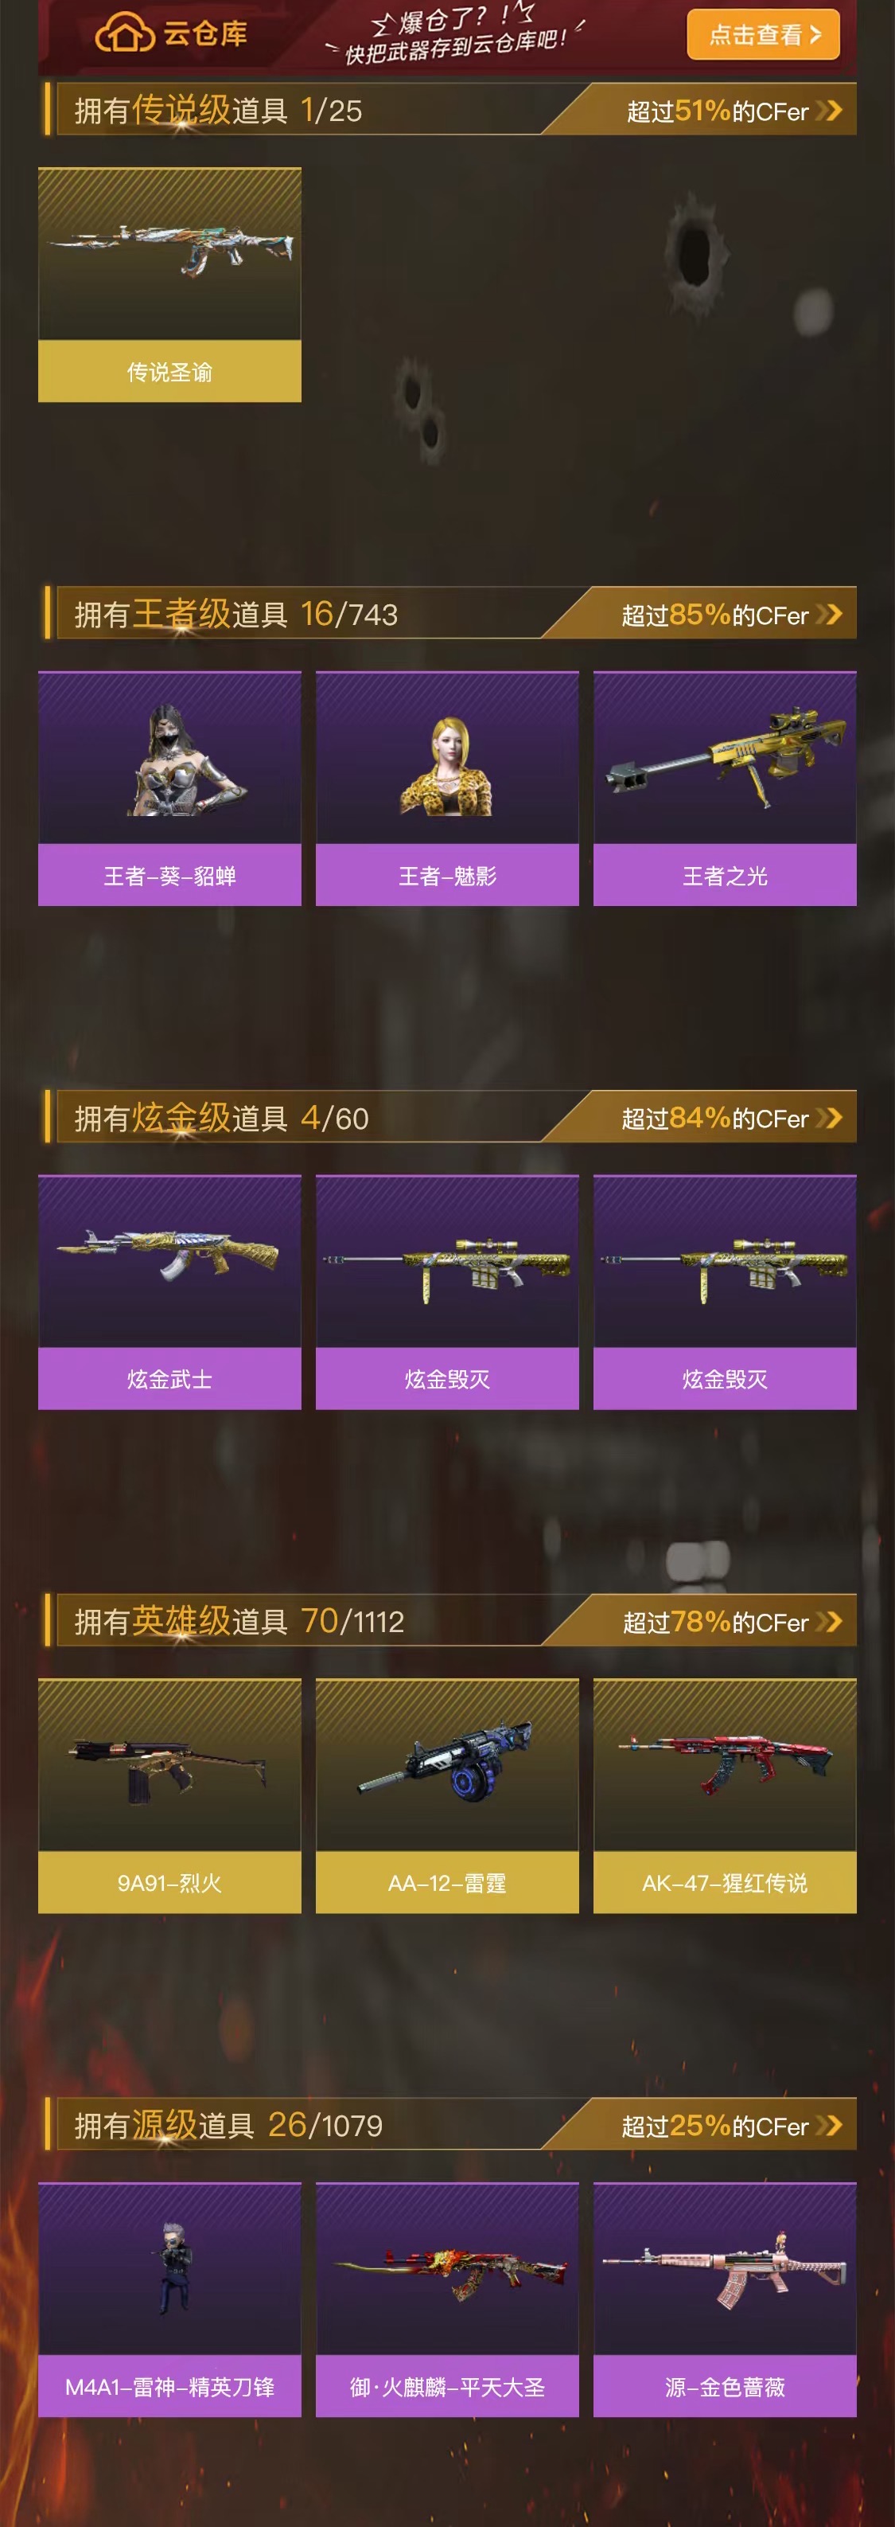The height and width of the screenshot is (2527, 895).
Task: Open the 源级道具 超过25% banner
Action: (700, 2125)
